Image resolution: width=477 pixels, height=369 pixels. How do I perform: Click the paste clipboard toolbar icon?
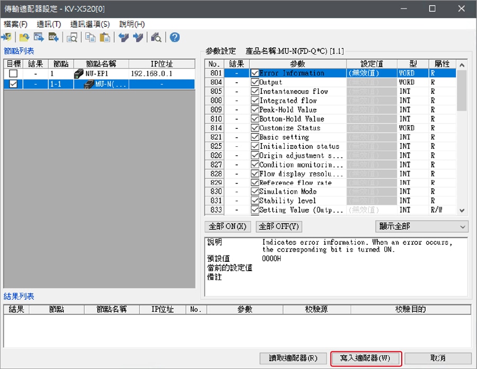[x=105, y=37]
